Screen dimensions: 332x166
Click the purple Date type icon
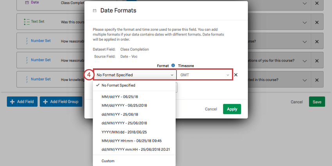tap(27, 3)
